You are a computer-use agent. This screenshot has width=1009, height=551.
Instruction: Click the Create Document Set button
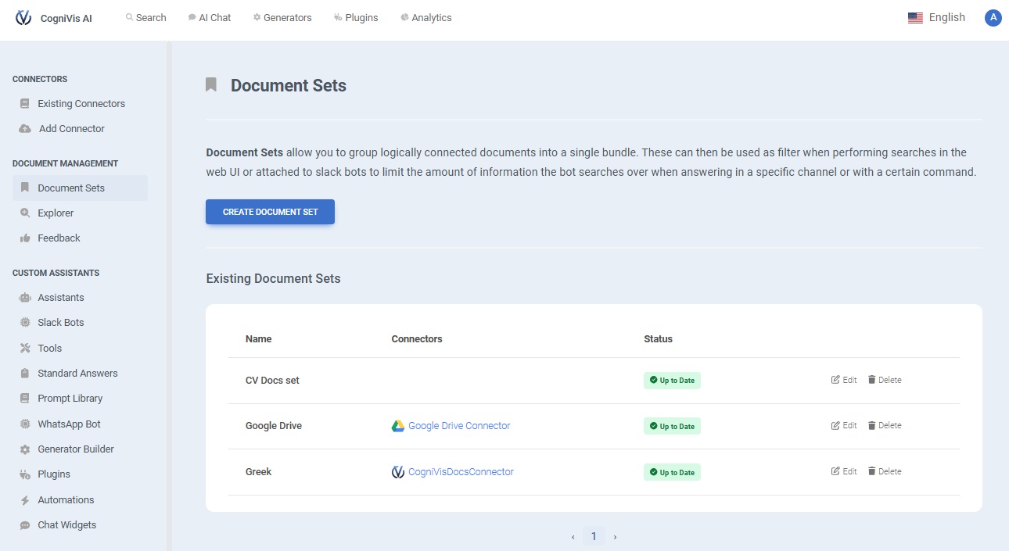[x=270, y=212]
